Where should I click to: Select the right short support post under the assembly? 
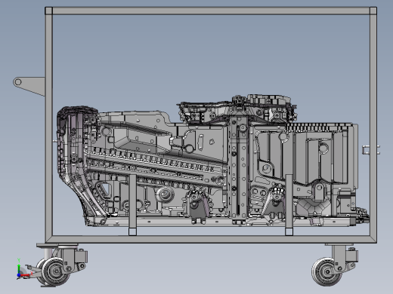pos(289,205)
